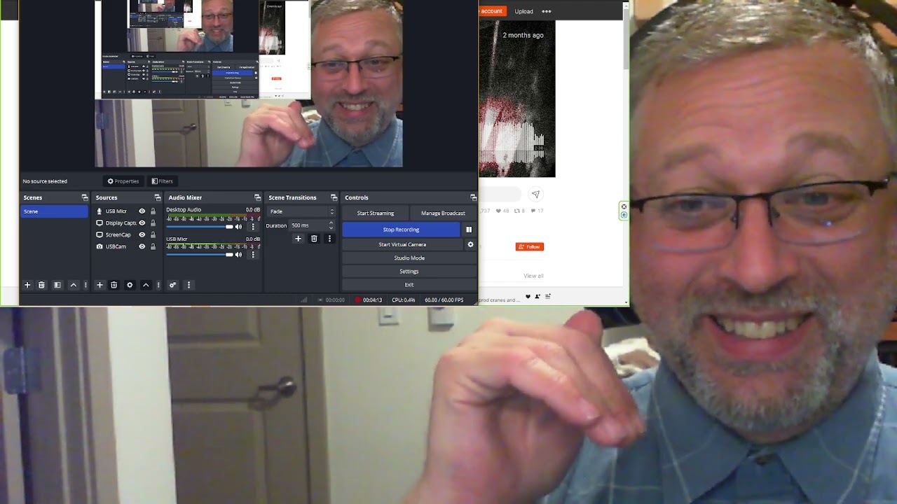Image resolution: width=897 pixels, height=504 pixels.
Task: Click Start Virtual Camera
Action: [402, 244]
